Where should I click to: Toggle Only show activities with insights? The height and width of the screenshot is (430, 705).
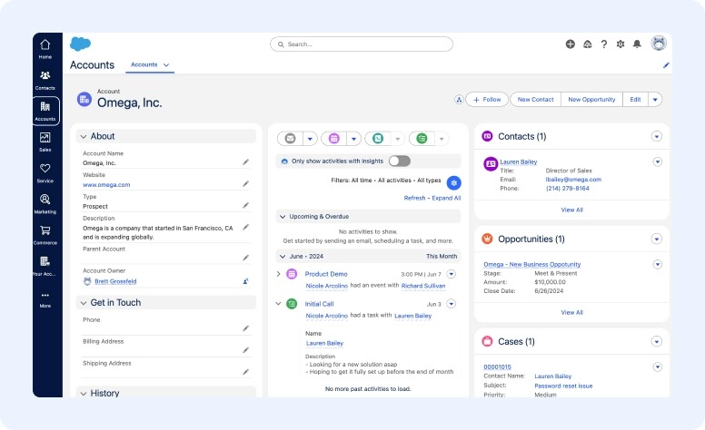click(x=400, y=161)
